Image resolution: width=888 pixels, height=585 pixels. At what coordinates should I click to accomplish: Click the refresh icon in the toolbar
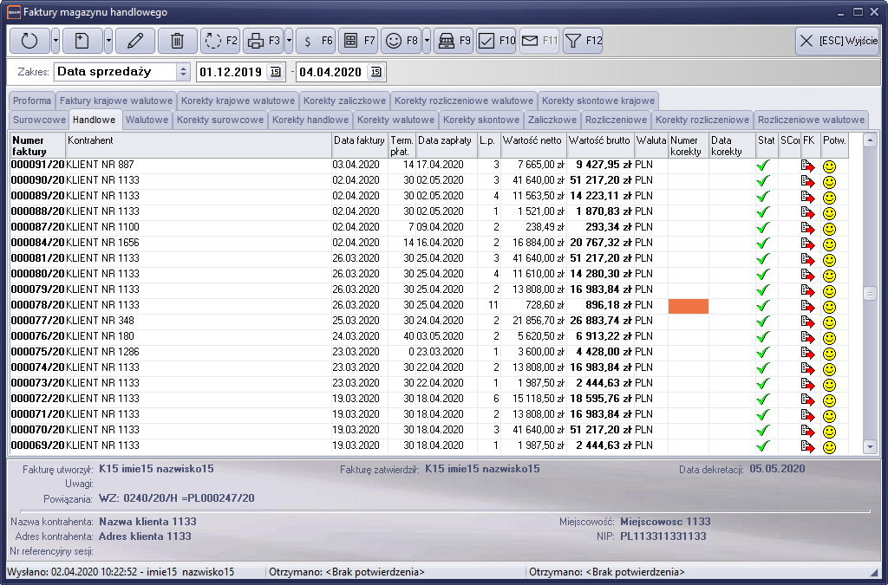(29, 41)
